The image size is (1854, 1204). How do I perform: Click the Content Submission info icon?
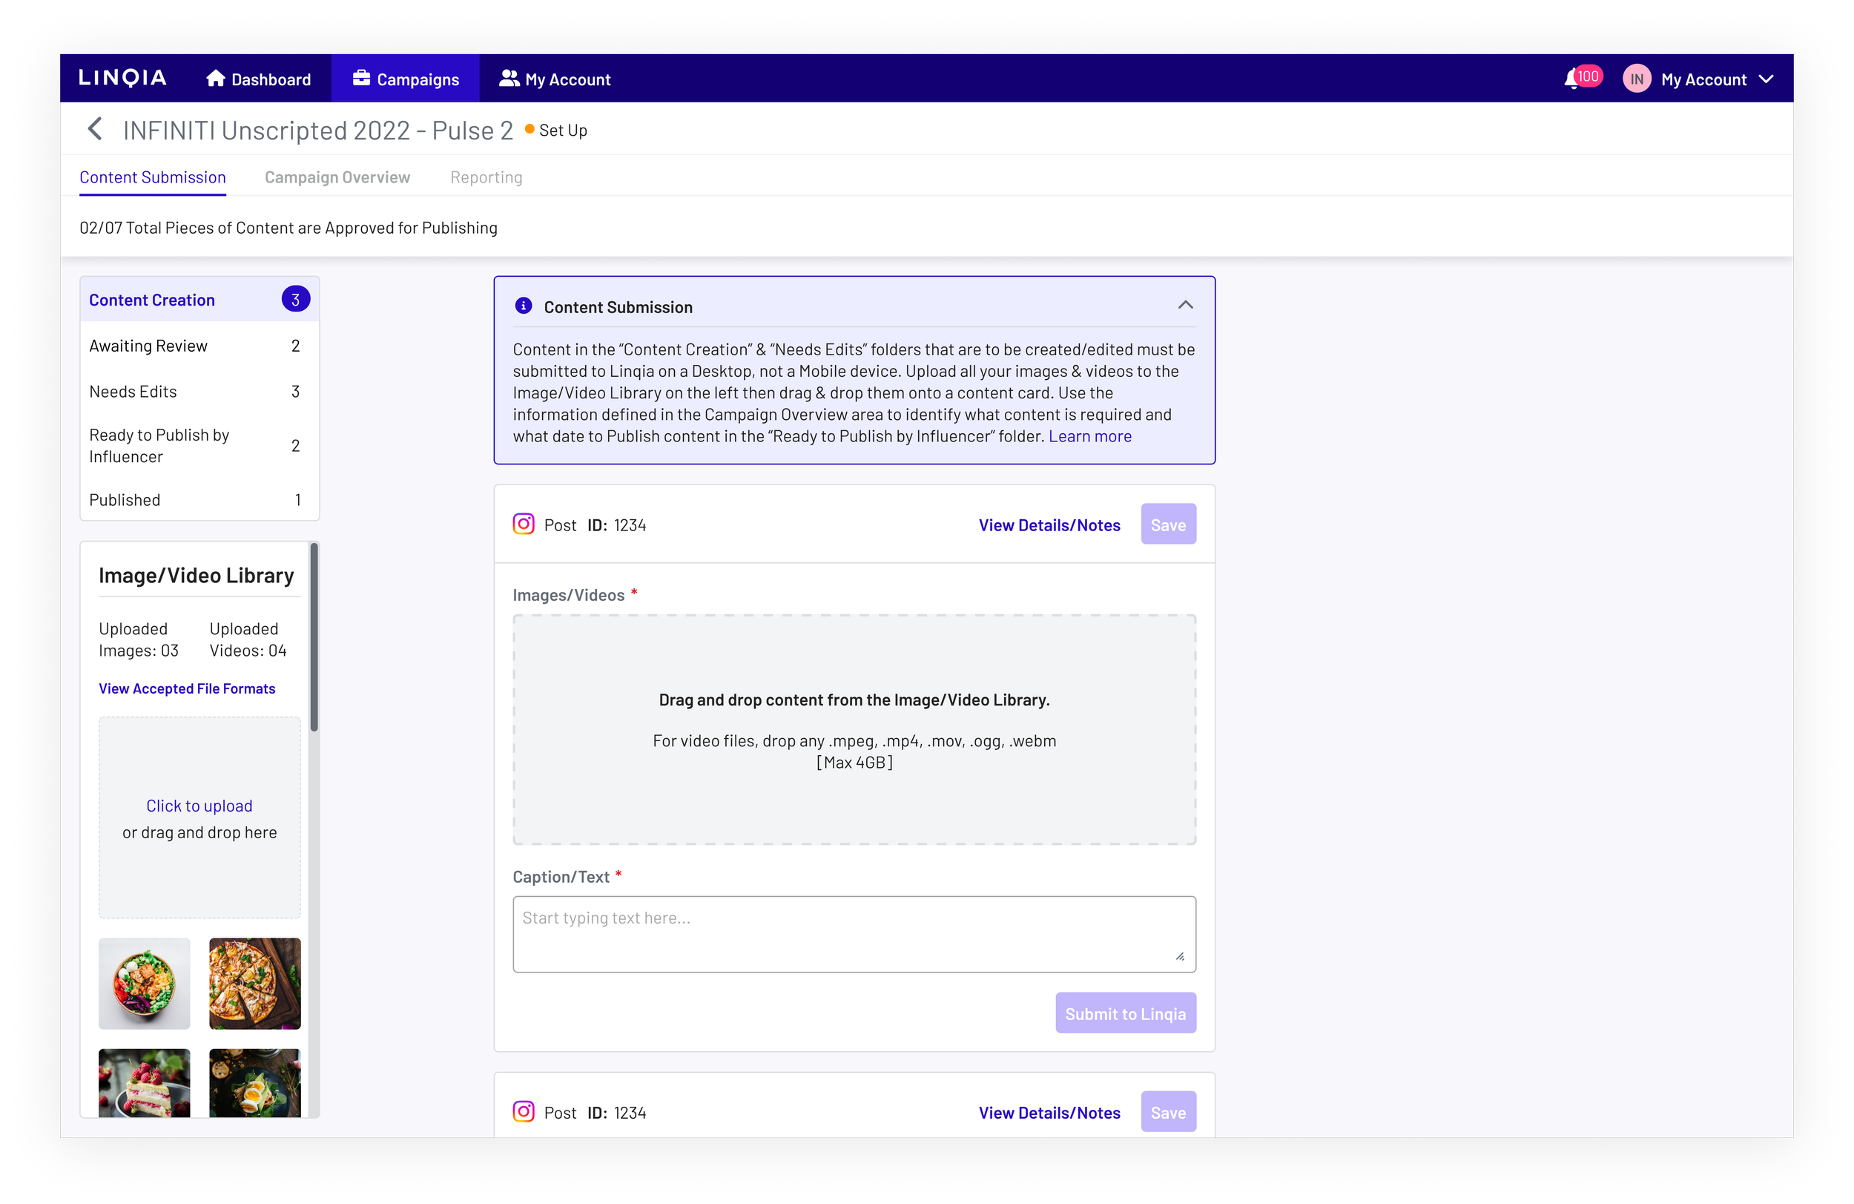(x=524, y=306)
